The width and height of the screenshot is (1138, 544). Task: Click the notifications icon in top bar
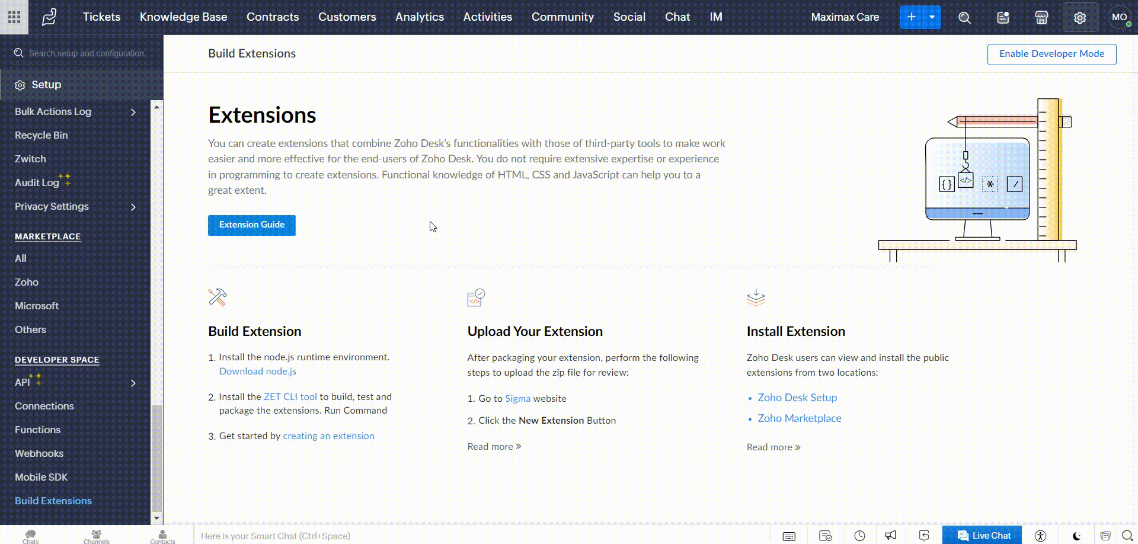(x=1003, y=17)
